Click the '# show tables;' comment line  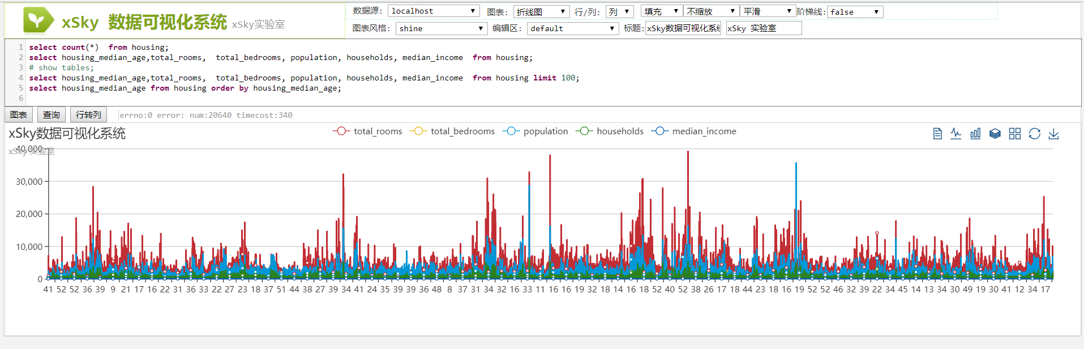point(62,68)
